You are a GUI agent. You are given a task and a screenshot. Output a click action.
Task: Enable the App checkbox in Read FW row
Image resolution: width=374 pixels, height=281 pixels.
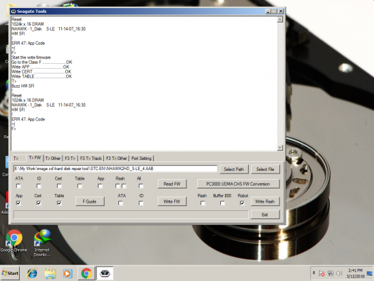(x=100, y=186)
